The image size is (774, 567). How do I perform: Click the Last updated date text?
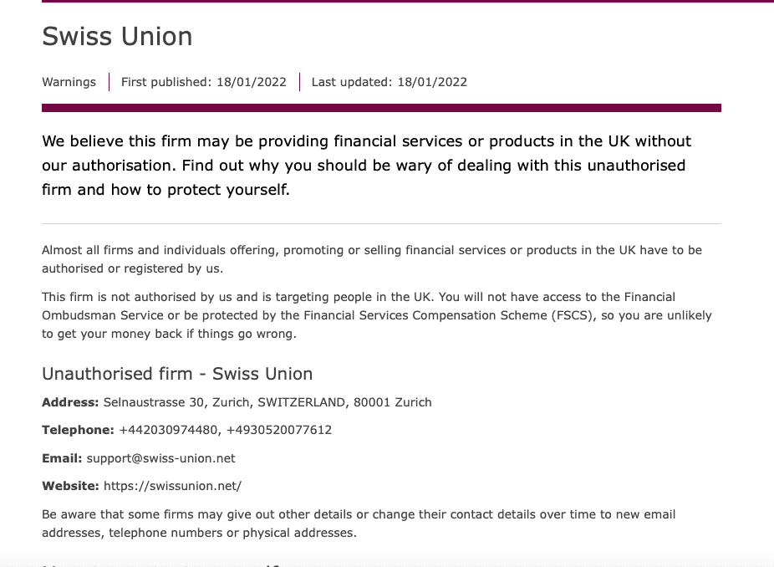pyautogui.click(x=389, y=82)
